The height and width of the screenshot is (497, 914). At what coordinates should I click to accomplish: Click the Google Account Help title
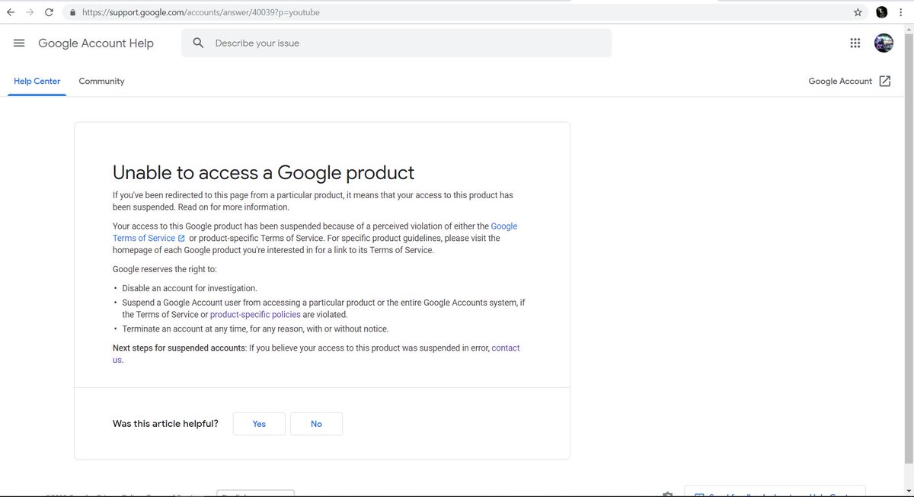tap(96, 43)
